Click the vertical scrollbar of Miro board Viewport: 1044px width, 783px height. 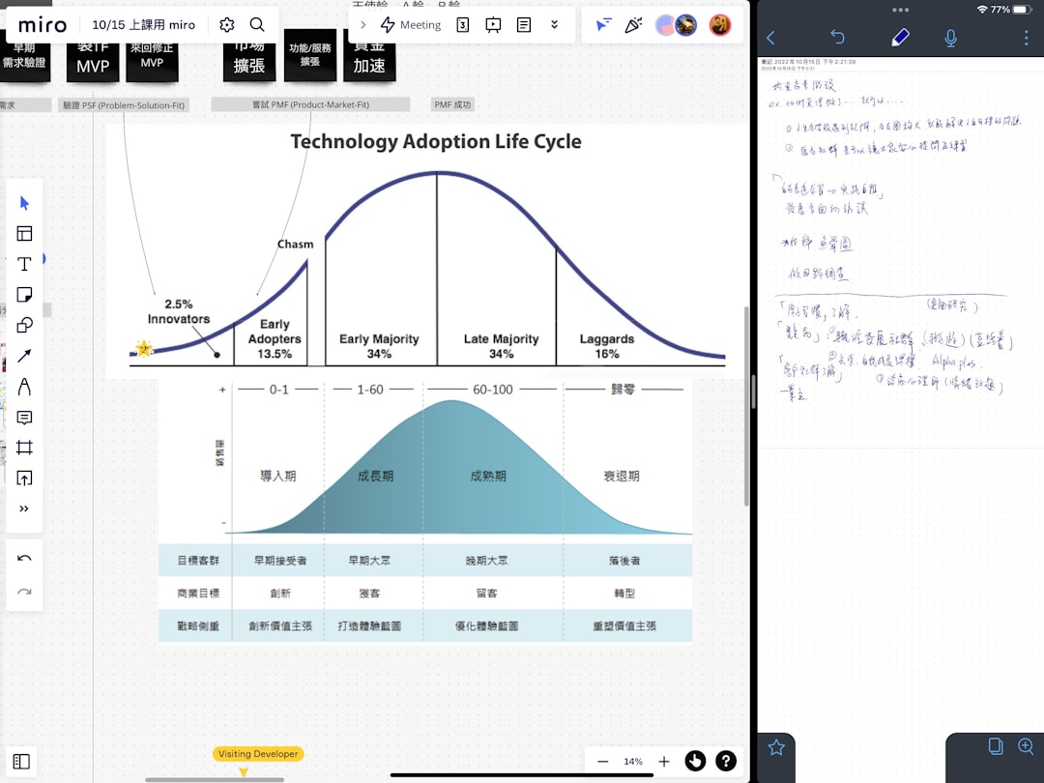point(746,406)
